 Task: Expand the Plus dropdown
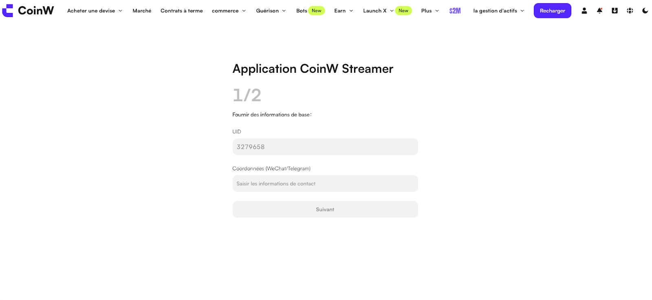click(430, 11)
